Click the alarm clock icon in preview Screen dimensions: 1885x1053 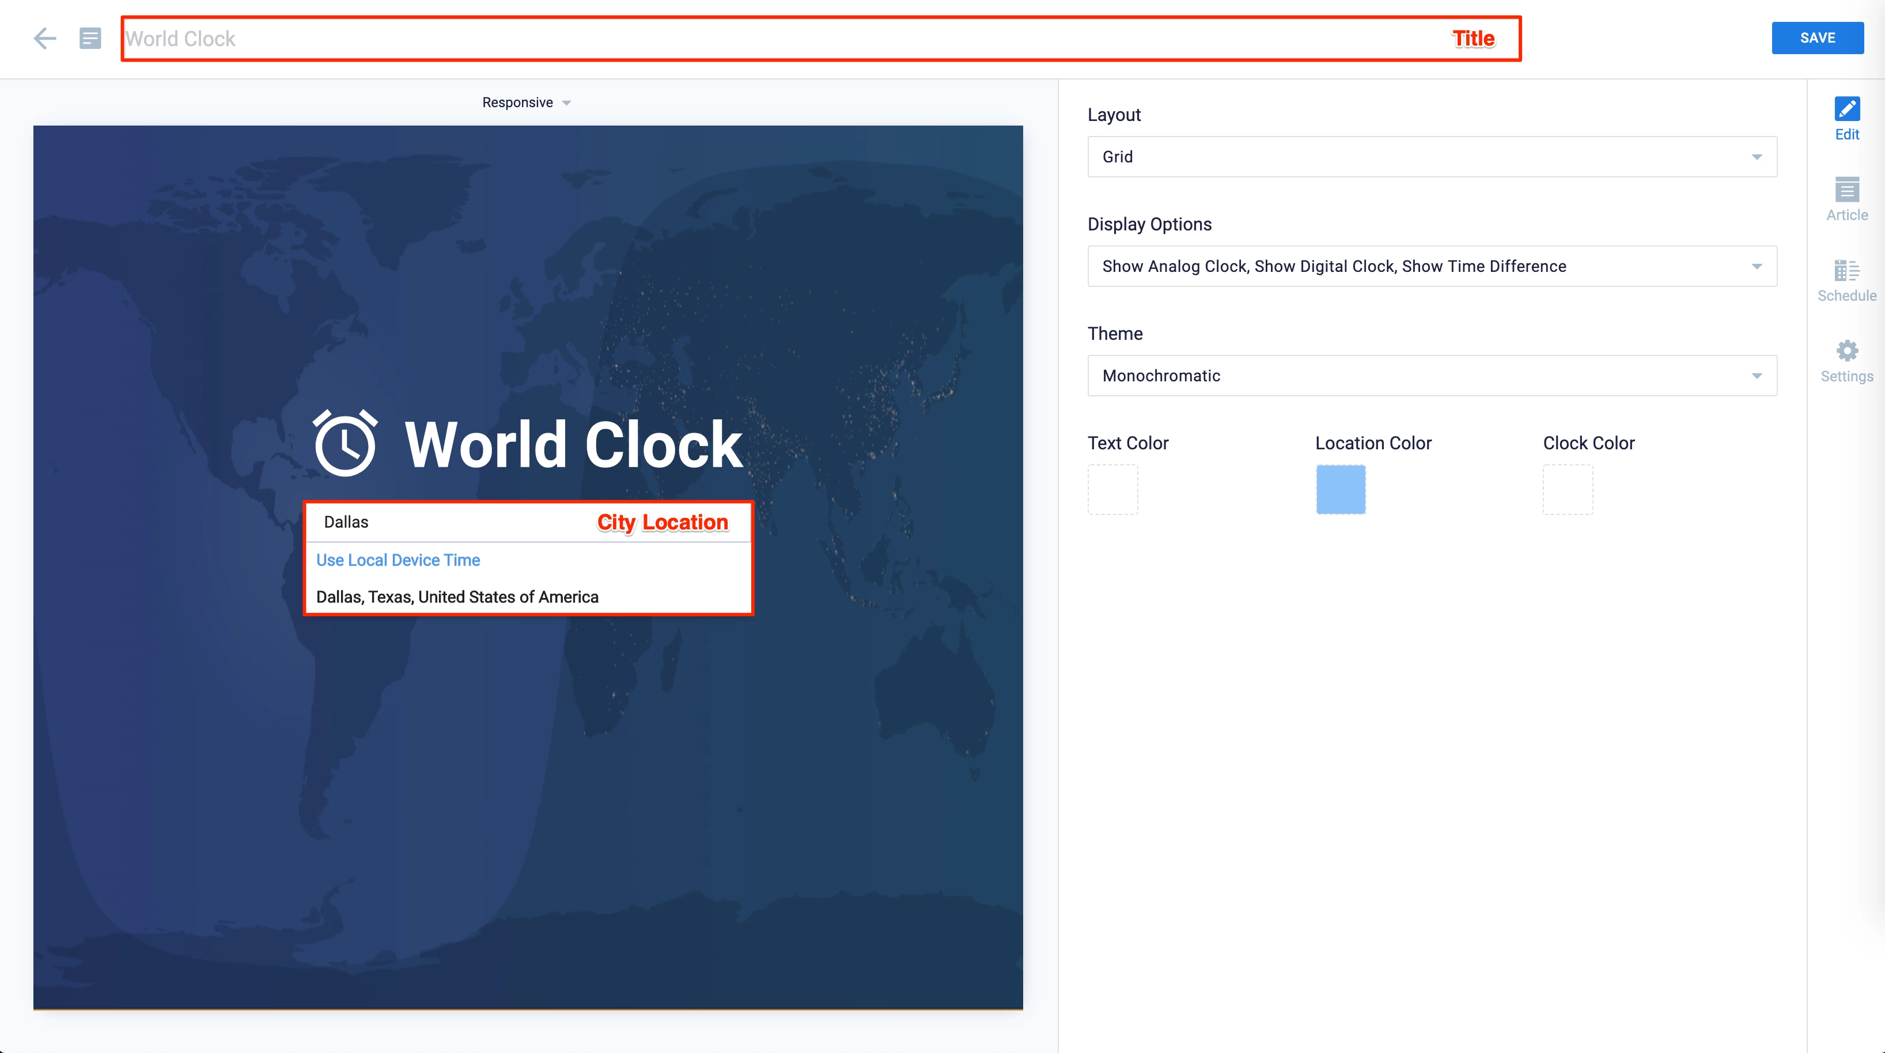click(x=346, y=444)
